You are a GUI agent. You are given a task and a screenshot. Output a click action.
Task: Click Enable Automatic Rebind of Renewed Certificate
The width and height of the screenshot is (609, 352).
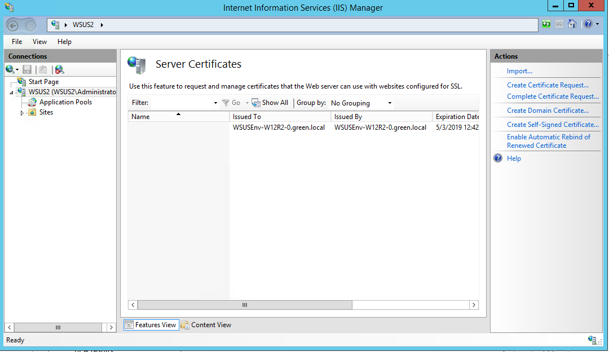[x=549, y=141]
